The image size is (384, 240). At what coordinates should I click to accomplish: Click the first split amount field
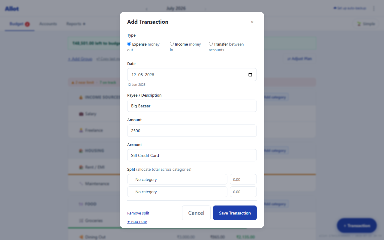click(243, 179)
